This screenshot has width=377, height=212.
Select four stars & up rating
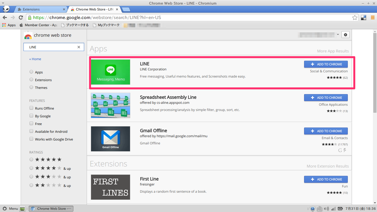31,168
